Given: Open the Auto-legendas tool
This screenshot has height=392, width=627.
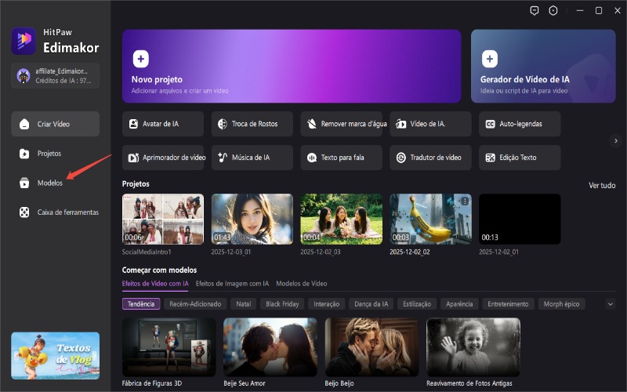Looking at the screenshot, I should pos(520,124).
